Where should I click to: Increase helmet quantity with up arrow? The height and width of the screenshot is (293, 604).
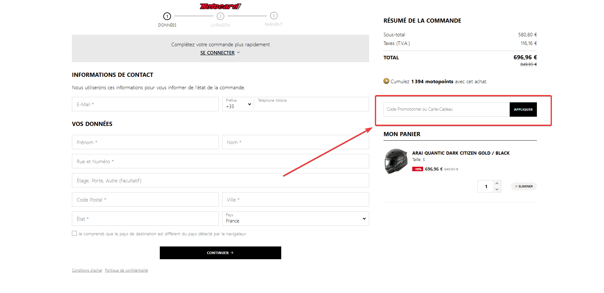[497, 183]
